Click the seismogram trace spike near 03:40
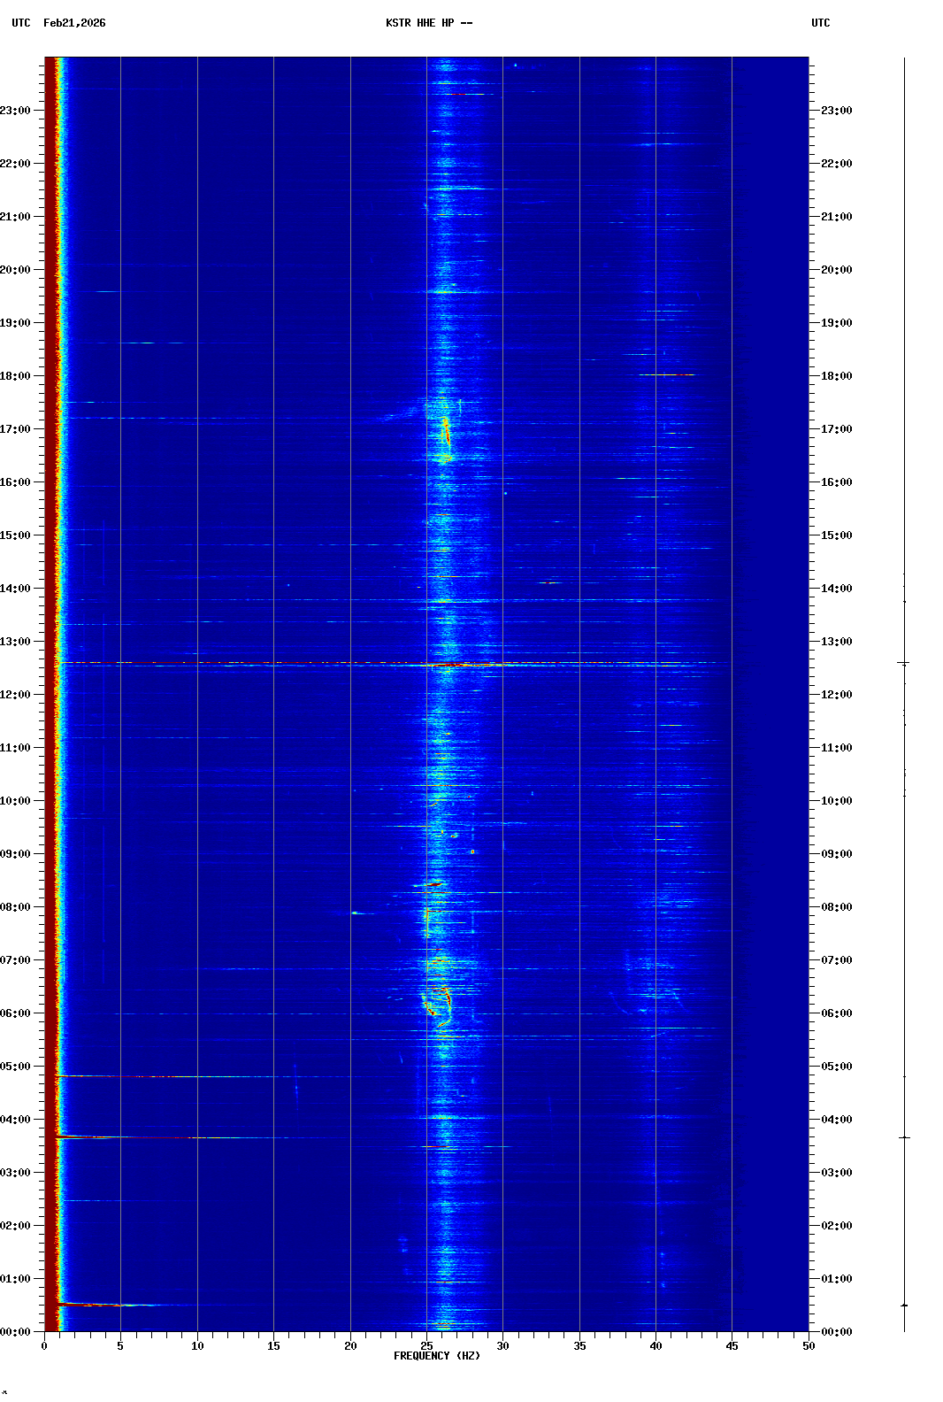943x1402 pixels. coord(904,1137)
